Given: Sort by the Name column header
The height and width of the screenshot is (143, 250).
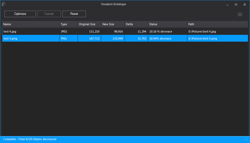Looking at the screenshot, I should [x=31, y=24].
